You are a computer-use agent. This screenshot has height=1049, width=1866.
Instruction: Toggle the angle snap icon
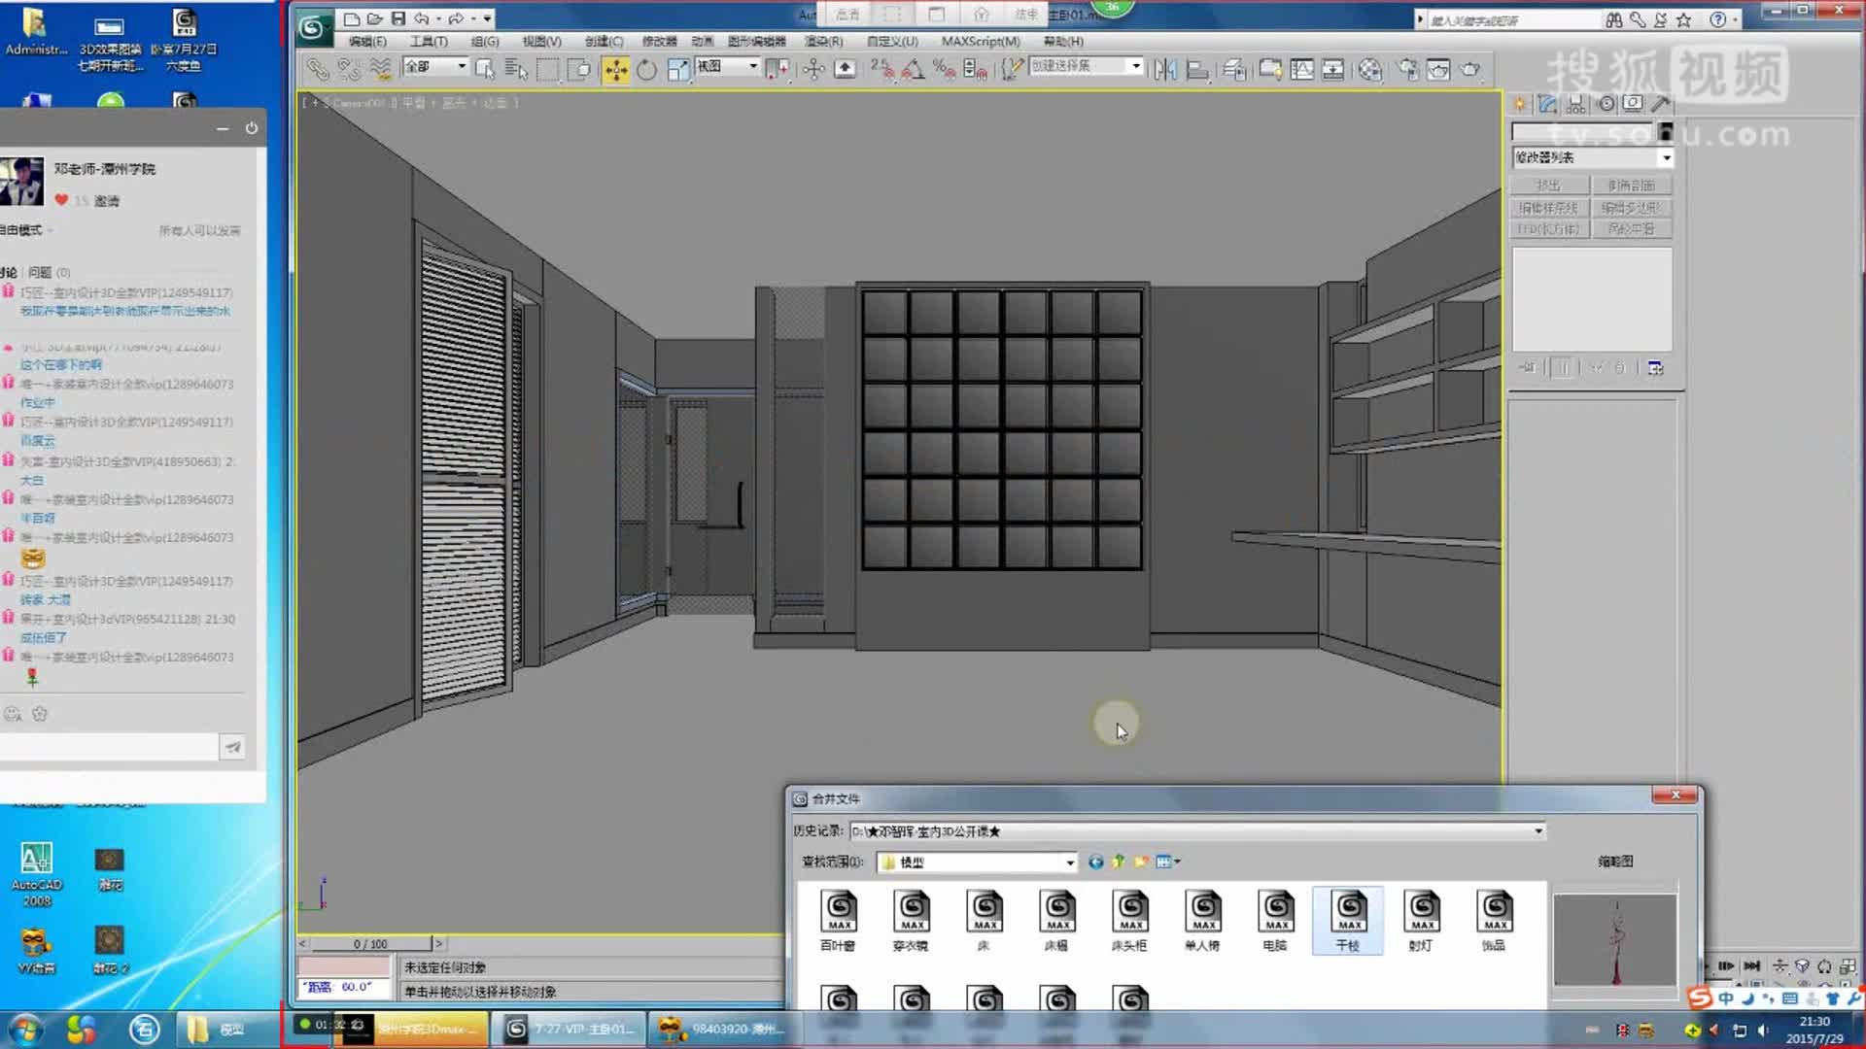[913, 69]
